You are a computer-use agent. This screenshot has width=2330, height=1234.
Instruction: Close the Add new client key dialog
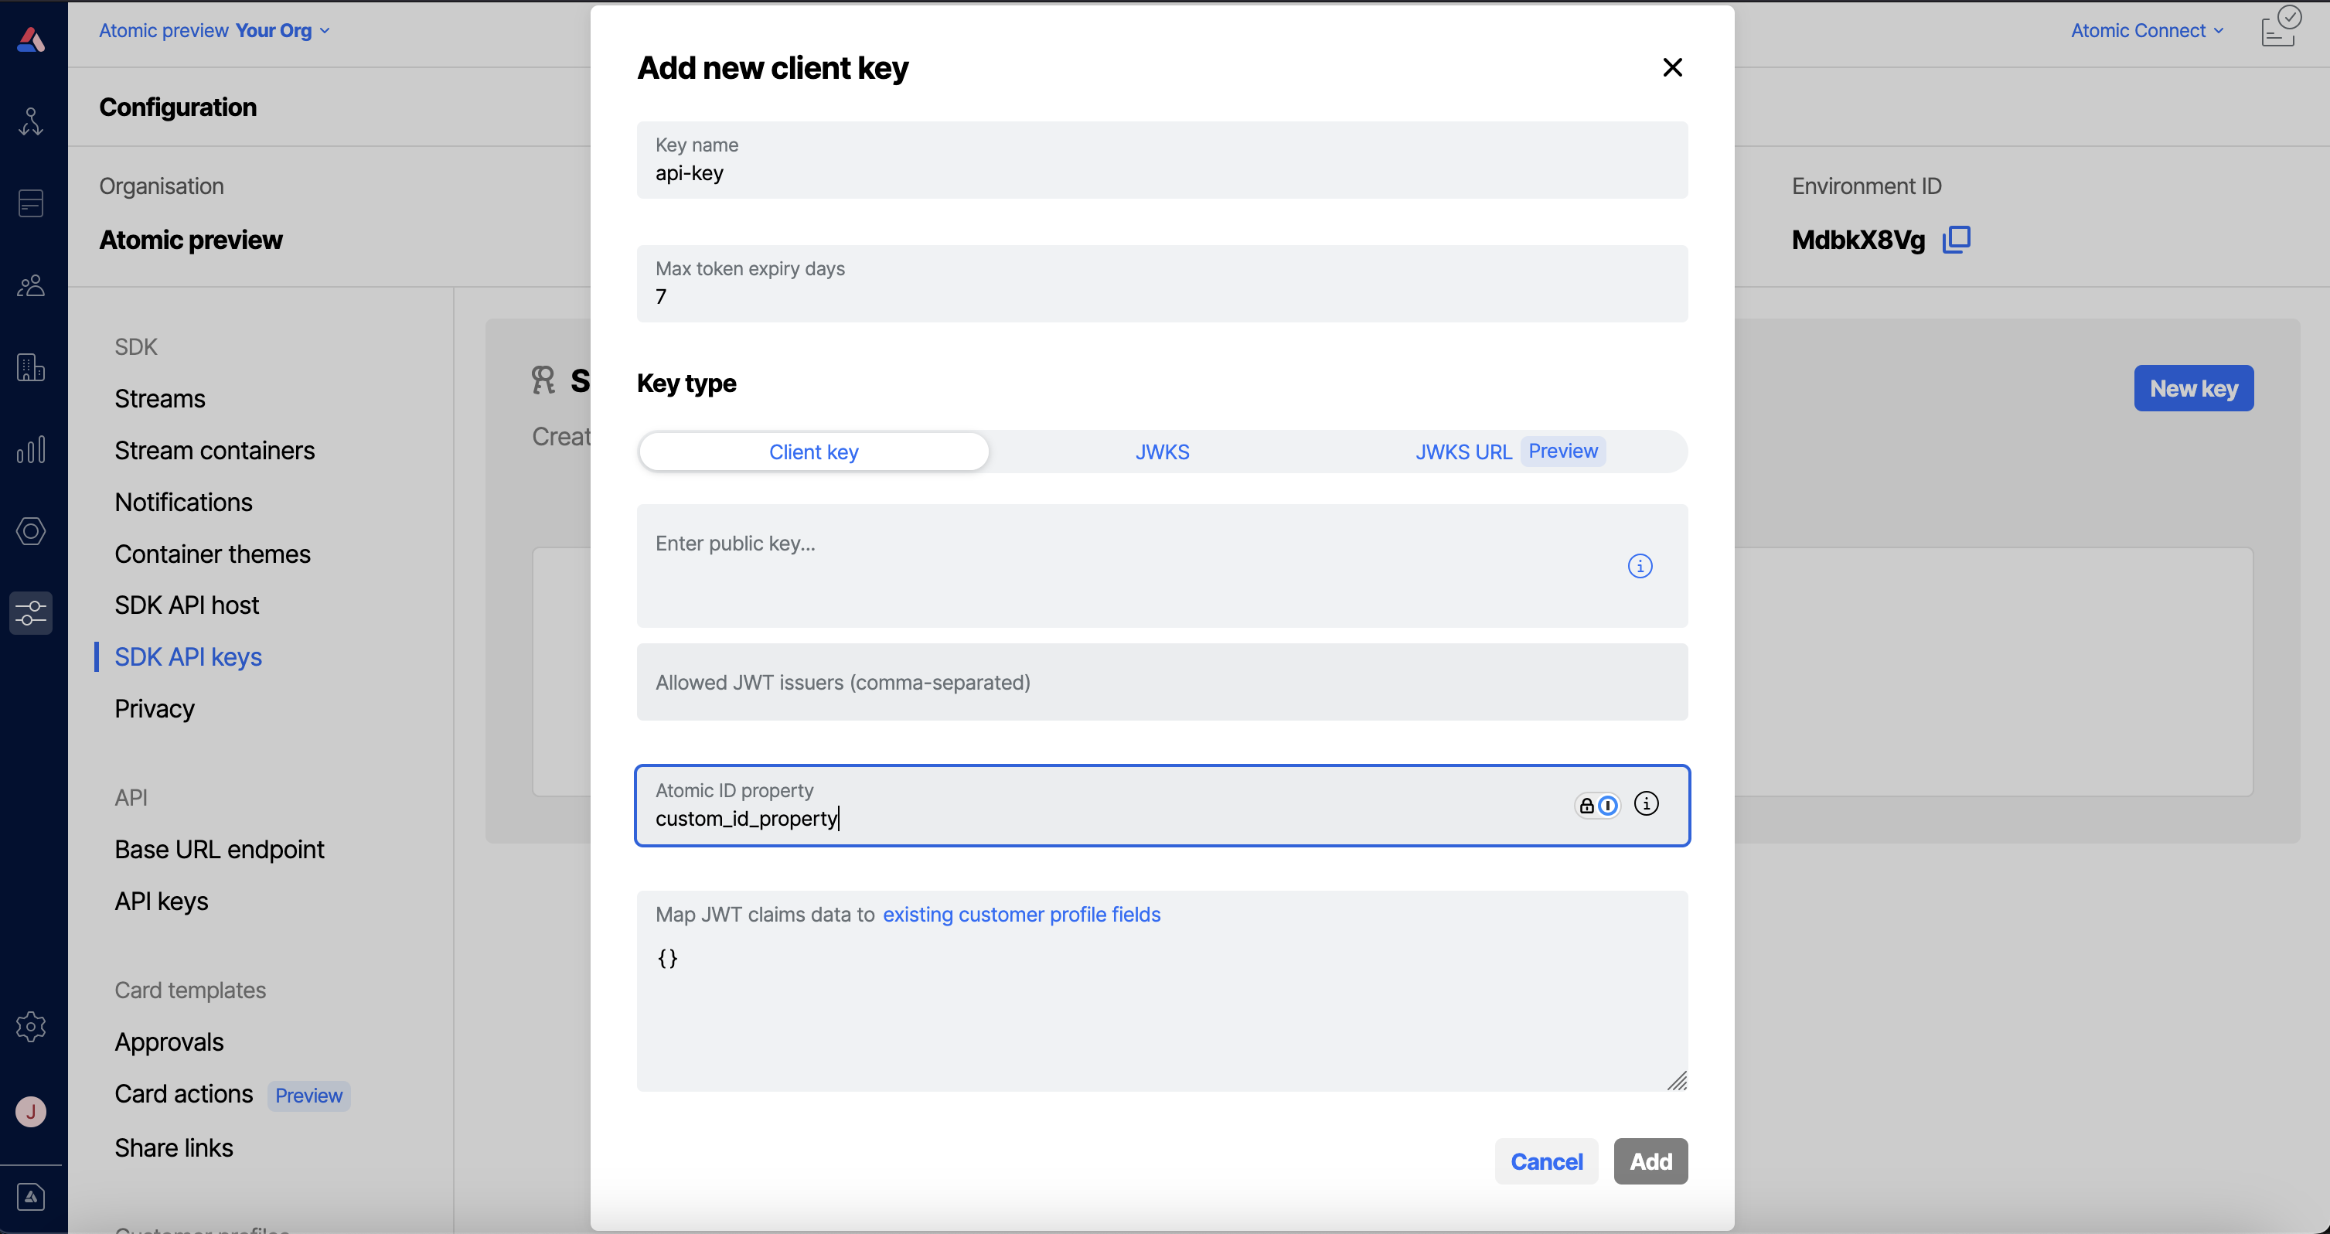click(x=1672, y=68)
